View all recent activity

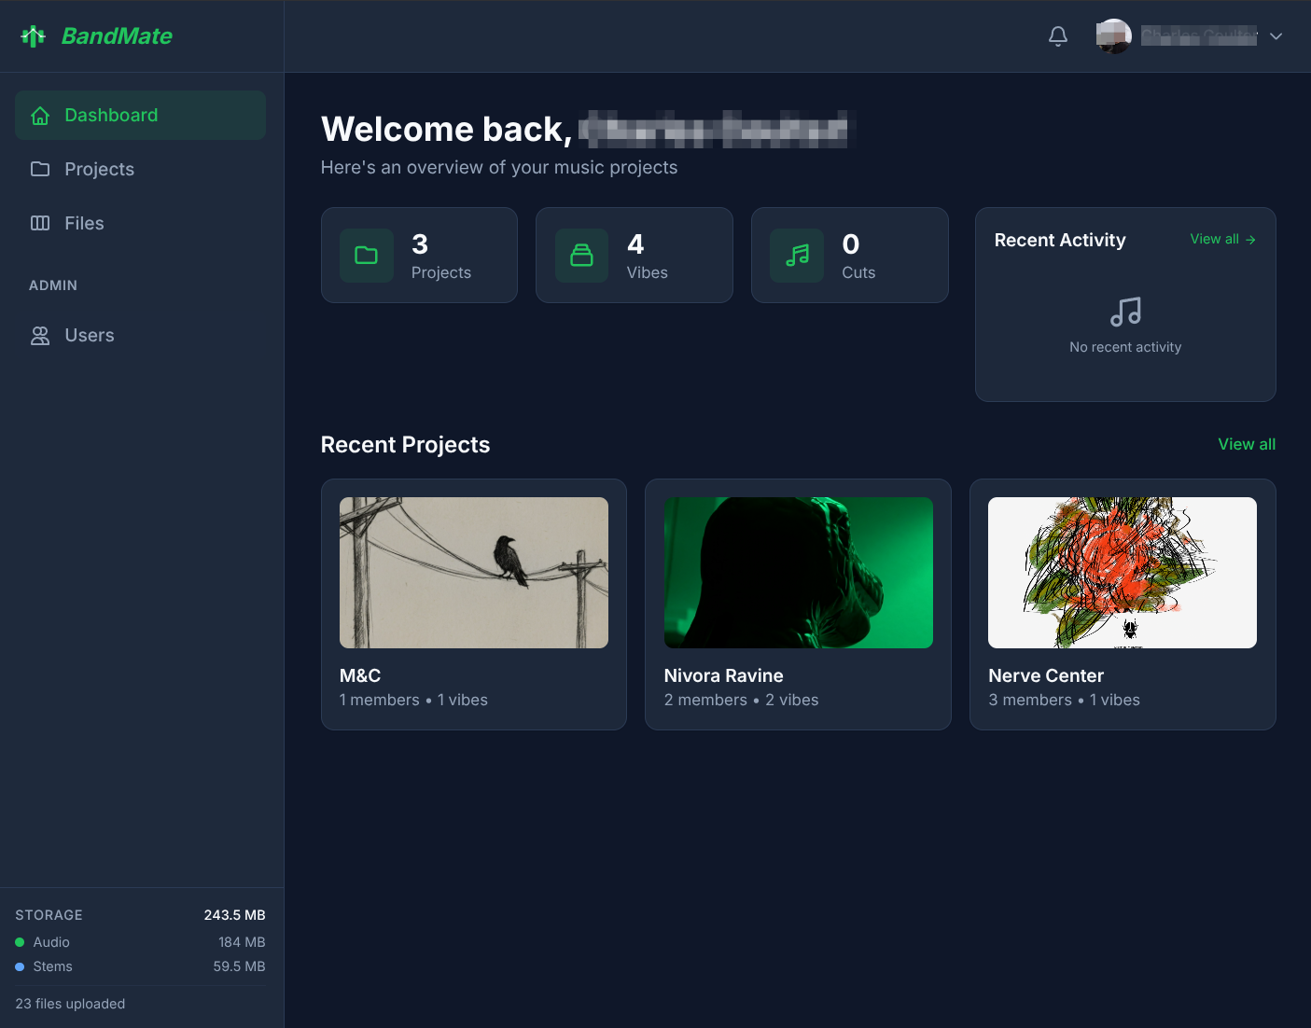click(x=1221, y=240)
